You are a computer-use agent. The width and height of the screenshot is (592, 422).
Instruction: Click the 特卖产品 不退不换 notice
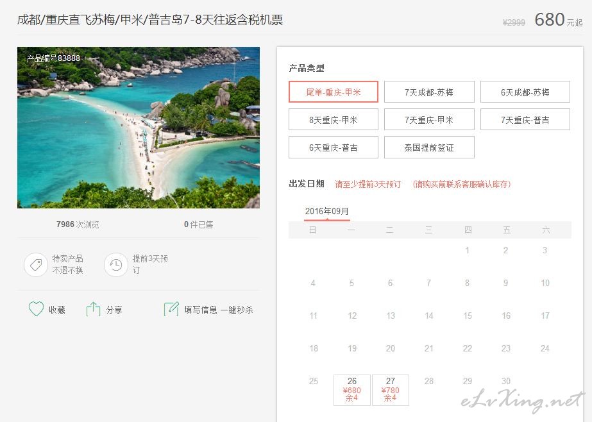click(67, 264)
